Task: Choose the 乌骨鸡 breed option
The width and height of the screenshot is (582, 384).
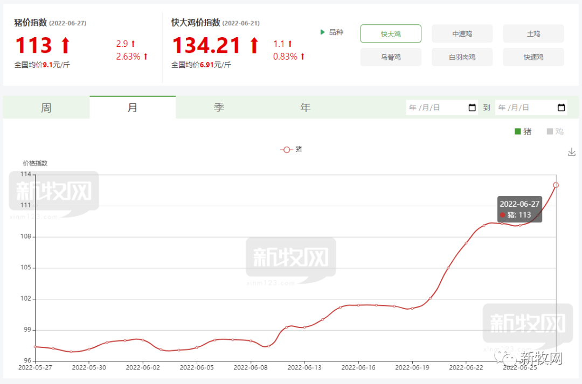Action: [391, 57]
